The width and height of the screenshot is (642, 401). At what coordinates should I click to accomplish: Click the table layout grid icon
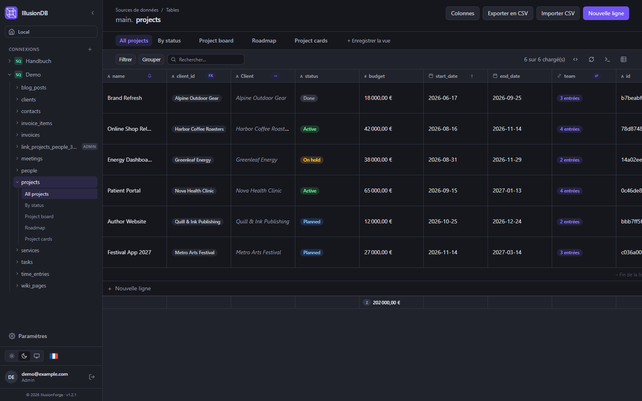point(624,59)
